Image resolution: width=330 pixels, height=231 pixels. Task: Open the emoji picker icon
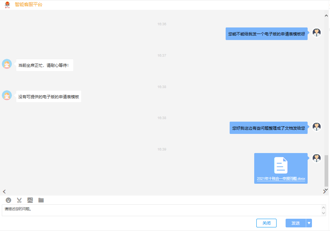[8, 200]
